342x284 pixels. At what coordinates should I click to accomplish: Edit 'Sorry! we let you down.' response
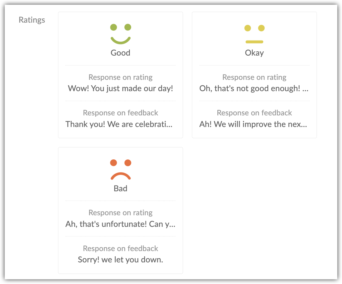[x=120, y=260]
